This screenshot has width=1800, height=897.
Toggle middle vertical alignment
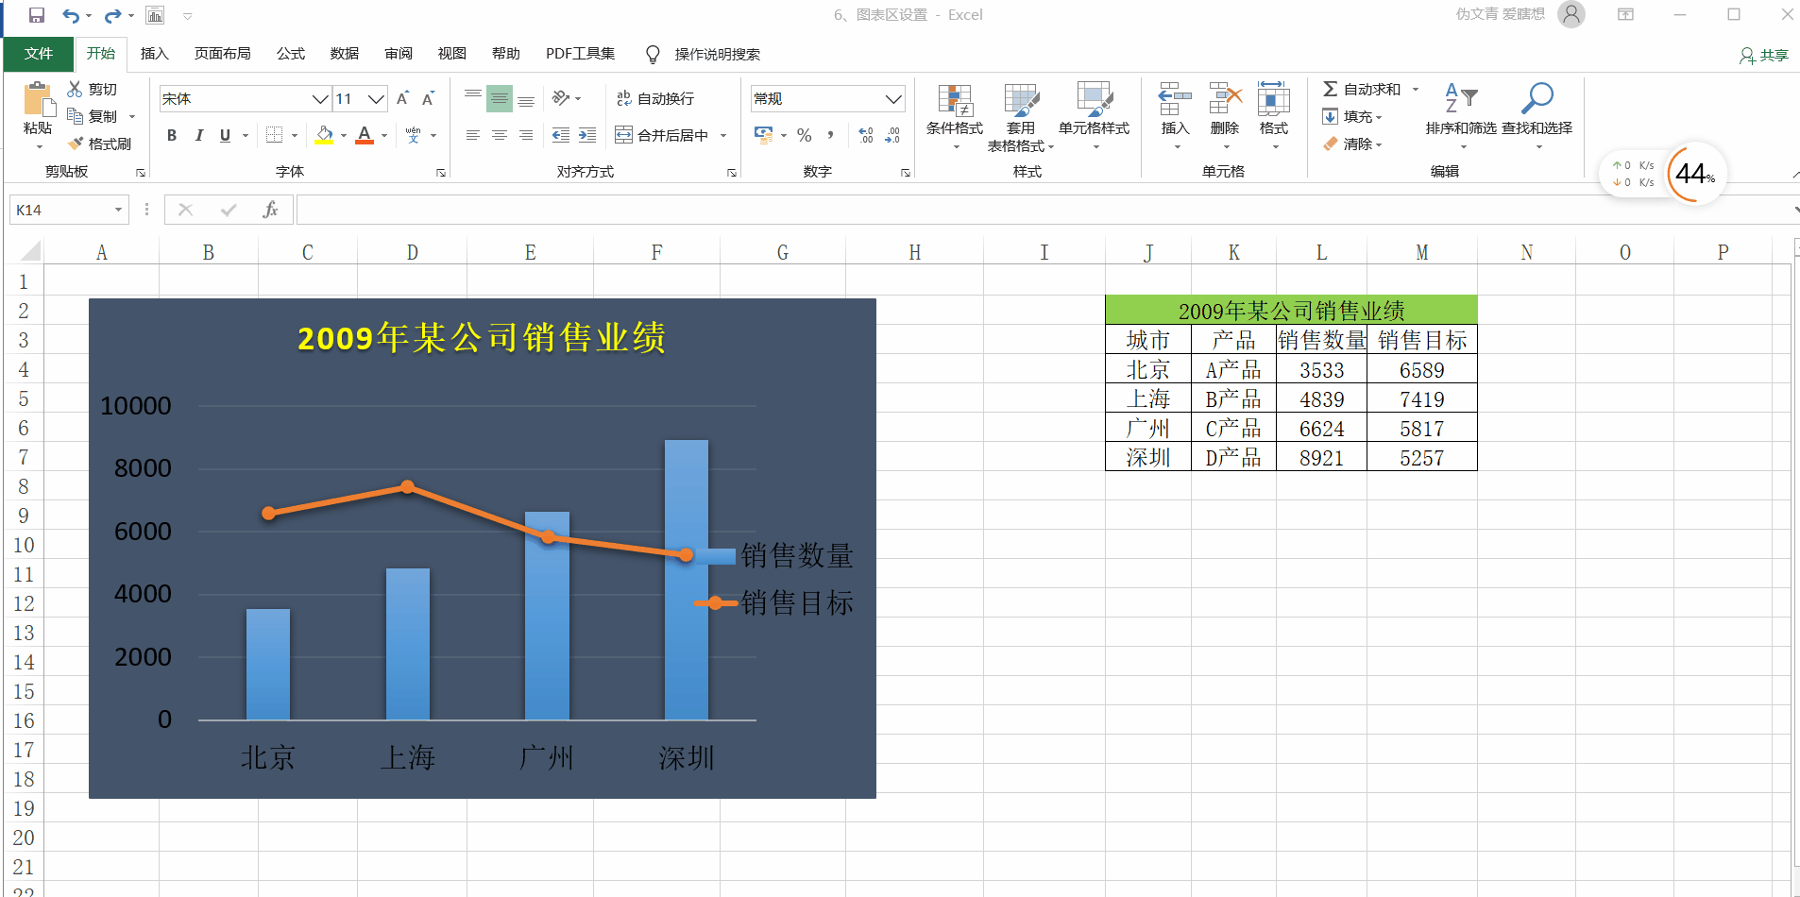click(500, 98)
